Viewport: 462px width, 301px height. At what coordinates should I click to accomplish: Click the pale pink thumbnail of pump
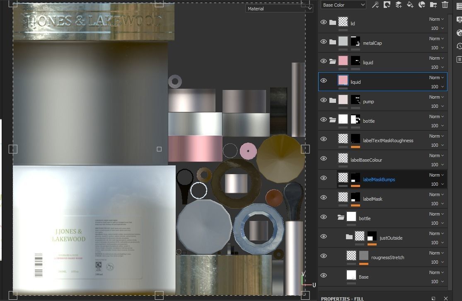(343, 100)
